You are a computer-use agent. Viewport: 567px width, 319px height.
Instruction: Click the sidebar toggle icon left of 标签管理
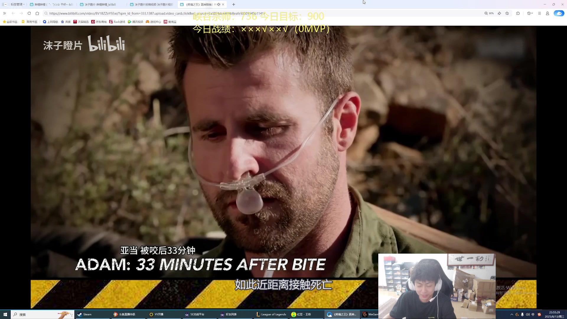4,4
